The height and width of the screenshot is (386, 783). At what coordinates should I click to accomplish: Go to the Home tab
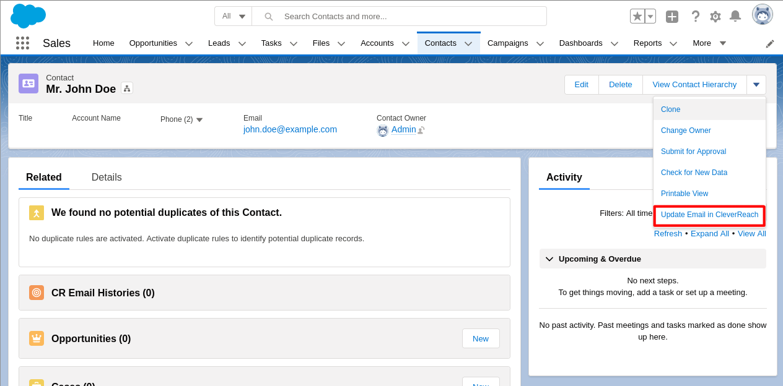(103, 43)
